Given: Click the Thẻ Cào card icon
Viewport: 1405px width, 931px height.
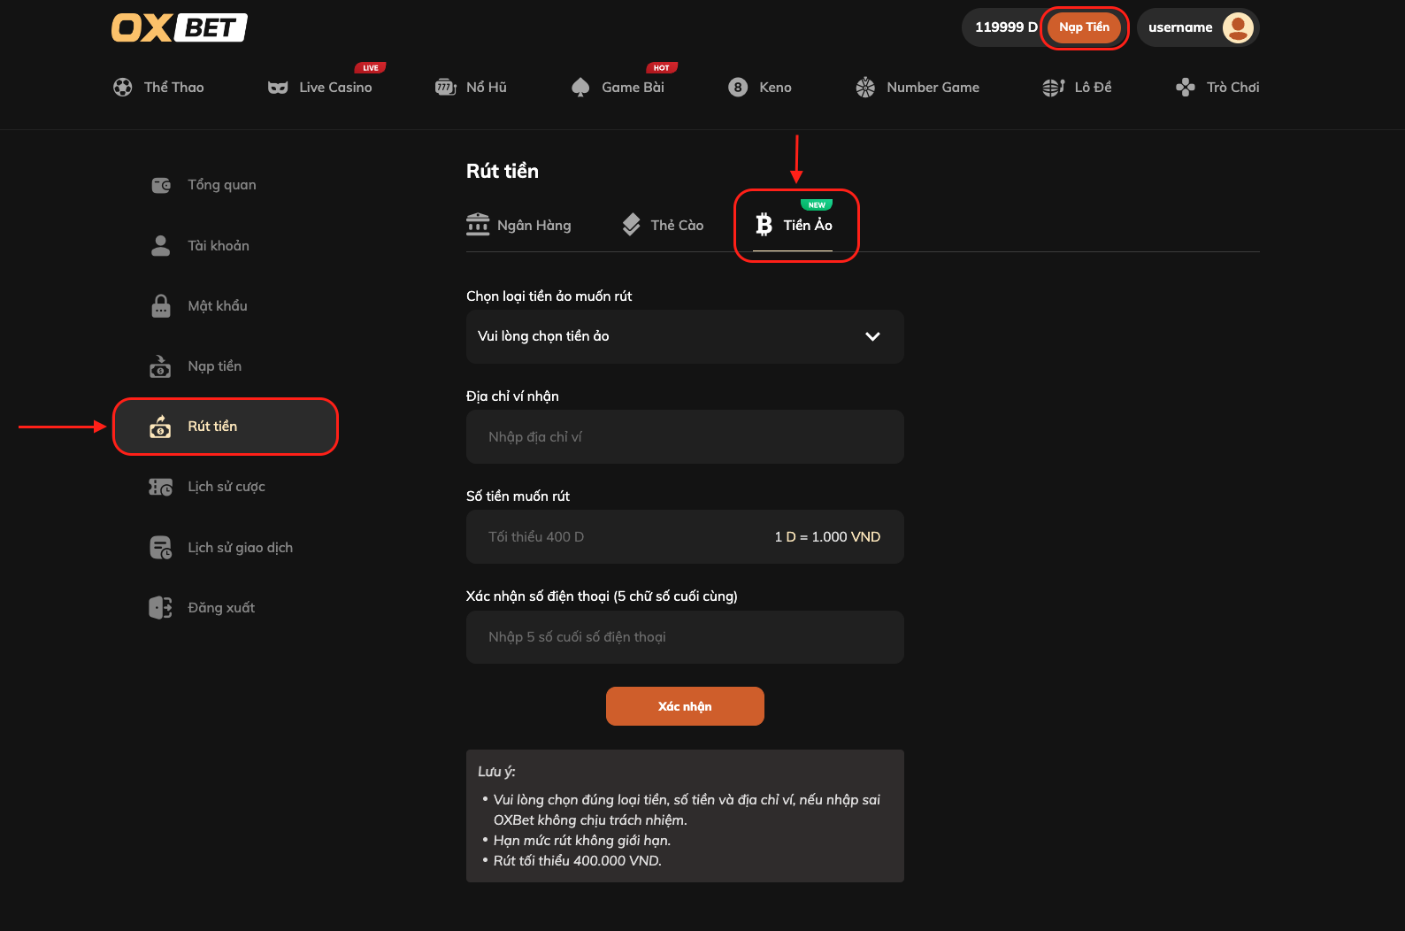Looking at the screenshot, I should click(631, 225).
